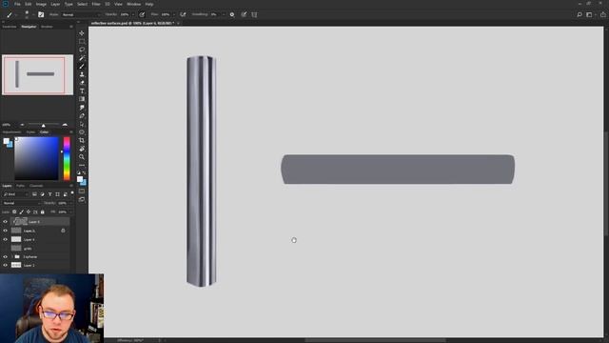
Task: Open the Filter menu
Action: pyautogui.click(x=96, y=4)
